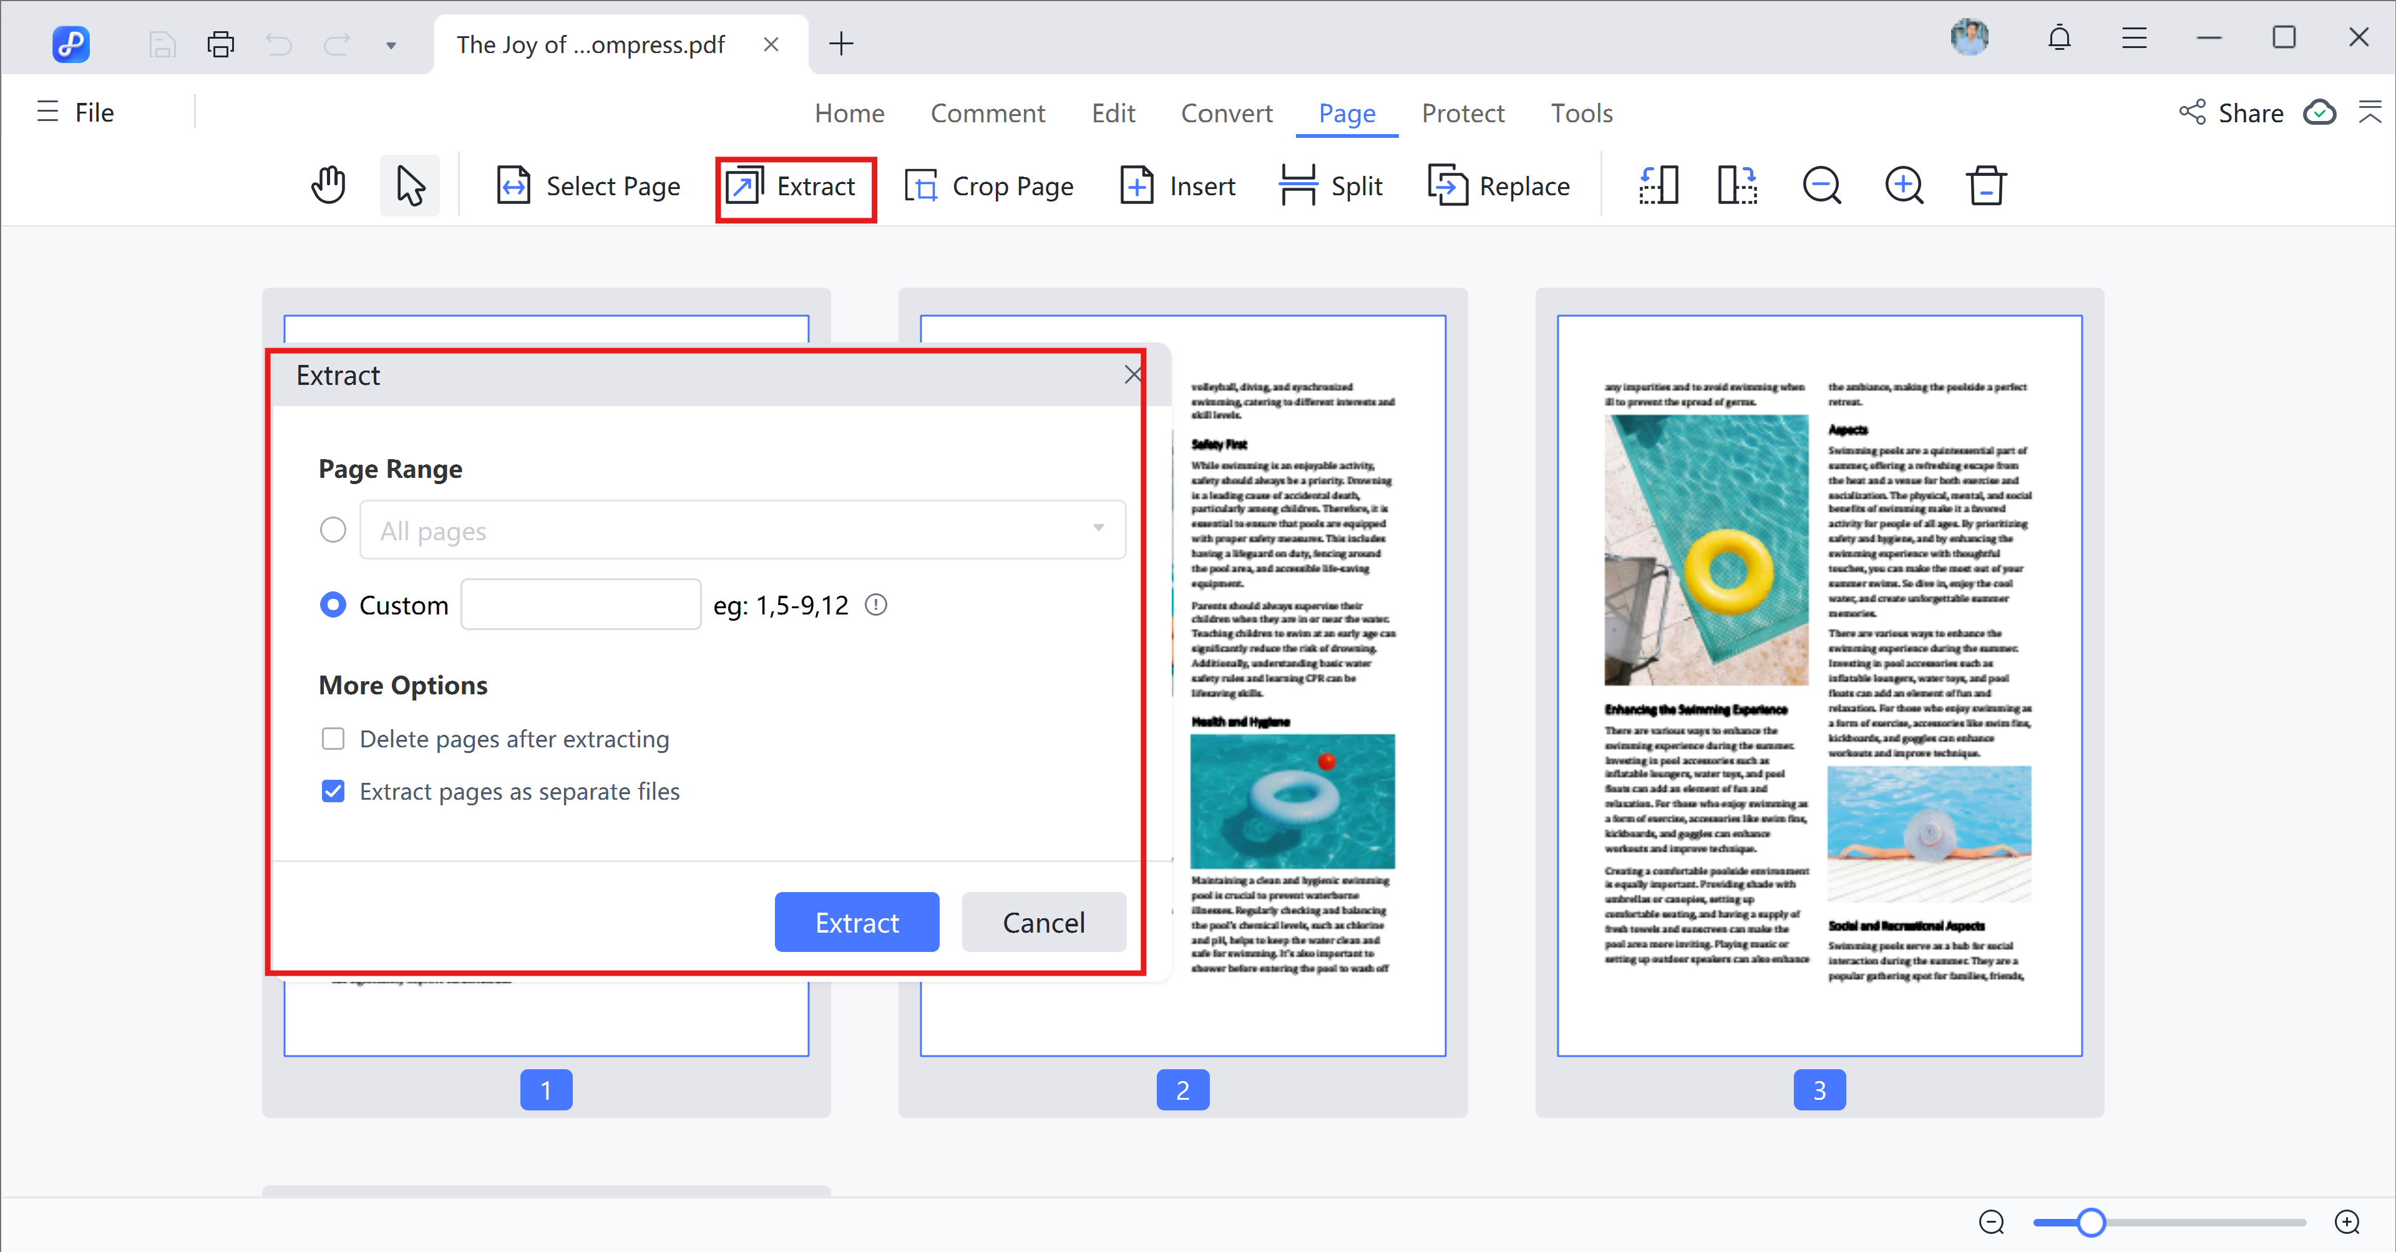Open the Protect ribbon tab
Image resolution: width=2396 pixels, height=1252 pixels.
[x=1462, y=112]
